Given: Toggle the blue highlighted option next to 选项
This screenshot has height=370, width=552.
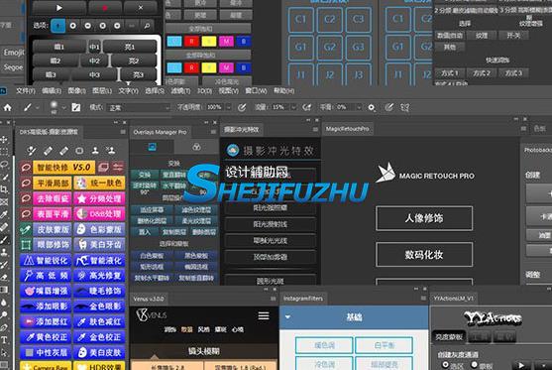Looking at the screenshot, I should point(58,26).
